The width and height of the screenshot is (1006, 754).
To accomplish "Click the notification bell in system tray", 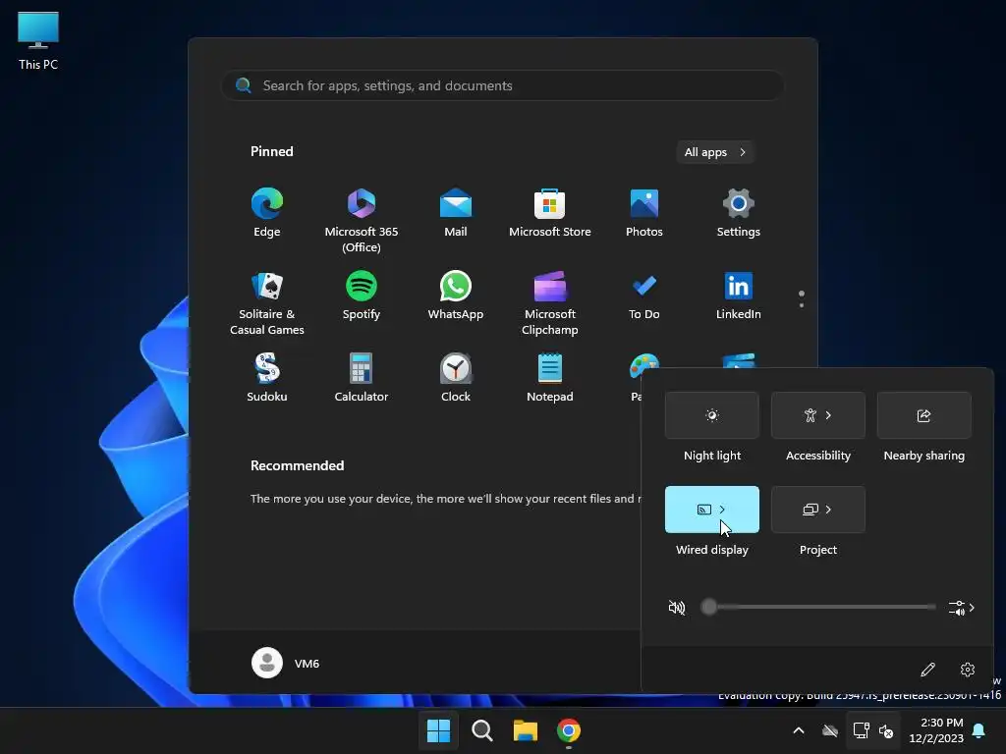I will (979, 730).
